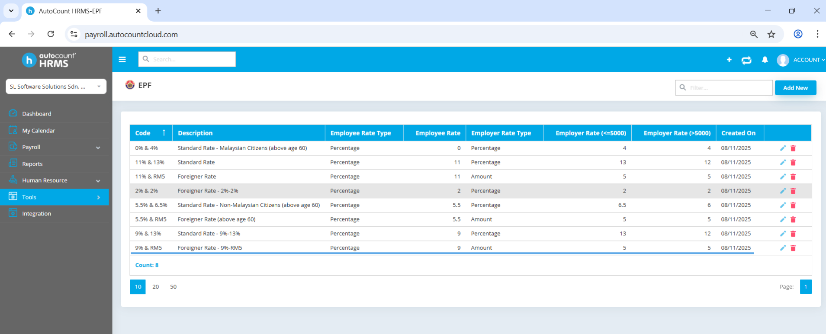Click the sync arrows icon in header
The image size is (826, 334).
click(x=746, y=60)
